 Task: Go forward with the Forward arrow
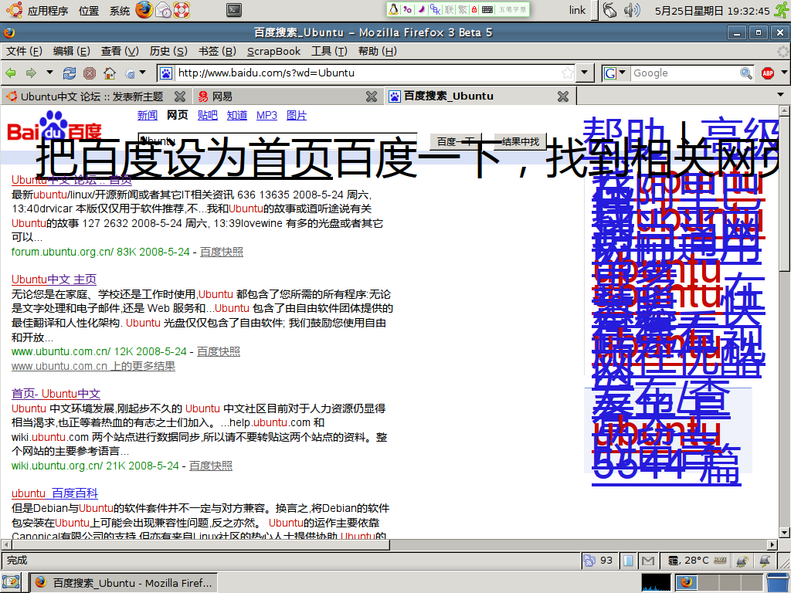coord(31,73)
